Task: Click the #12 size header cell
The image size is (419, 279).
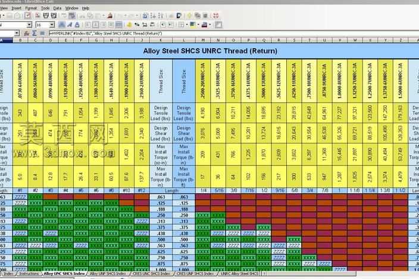Action: pos(142,190)
